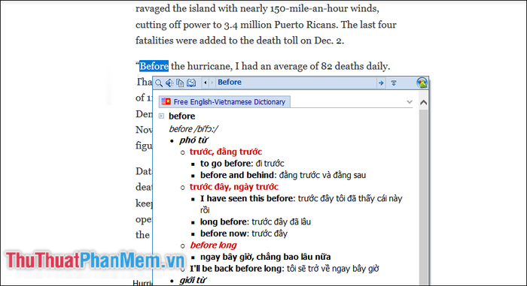
Task: Click the example 'I have seen this before'
Action: tap(247, 198)
